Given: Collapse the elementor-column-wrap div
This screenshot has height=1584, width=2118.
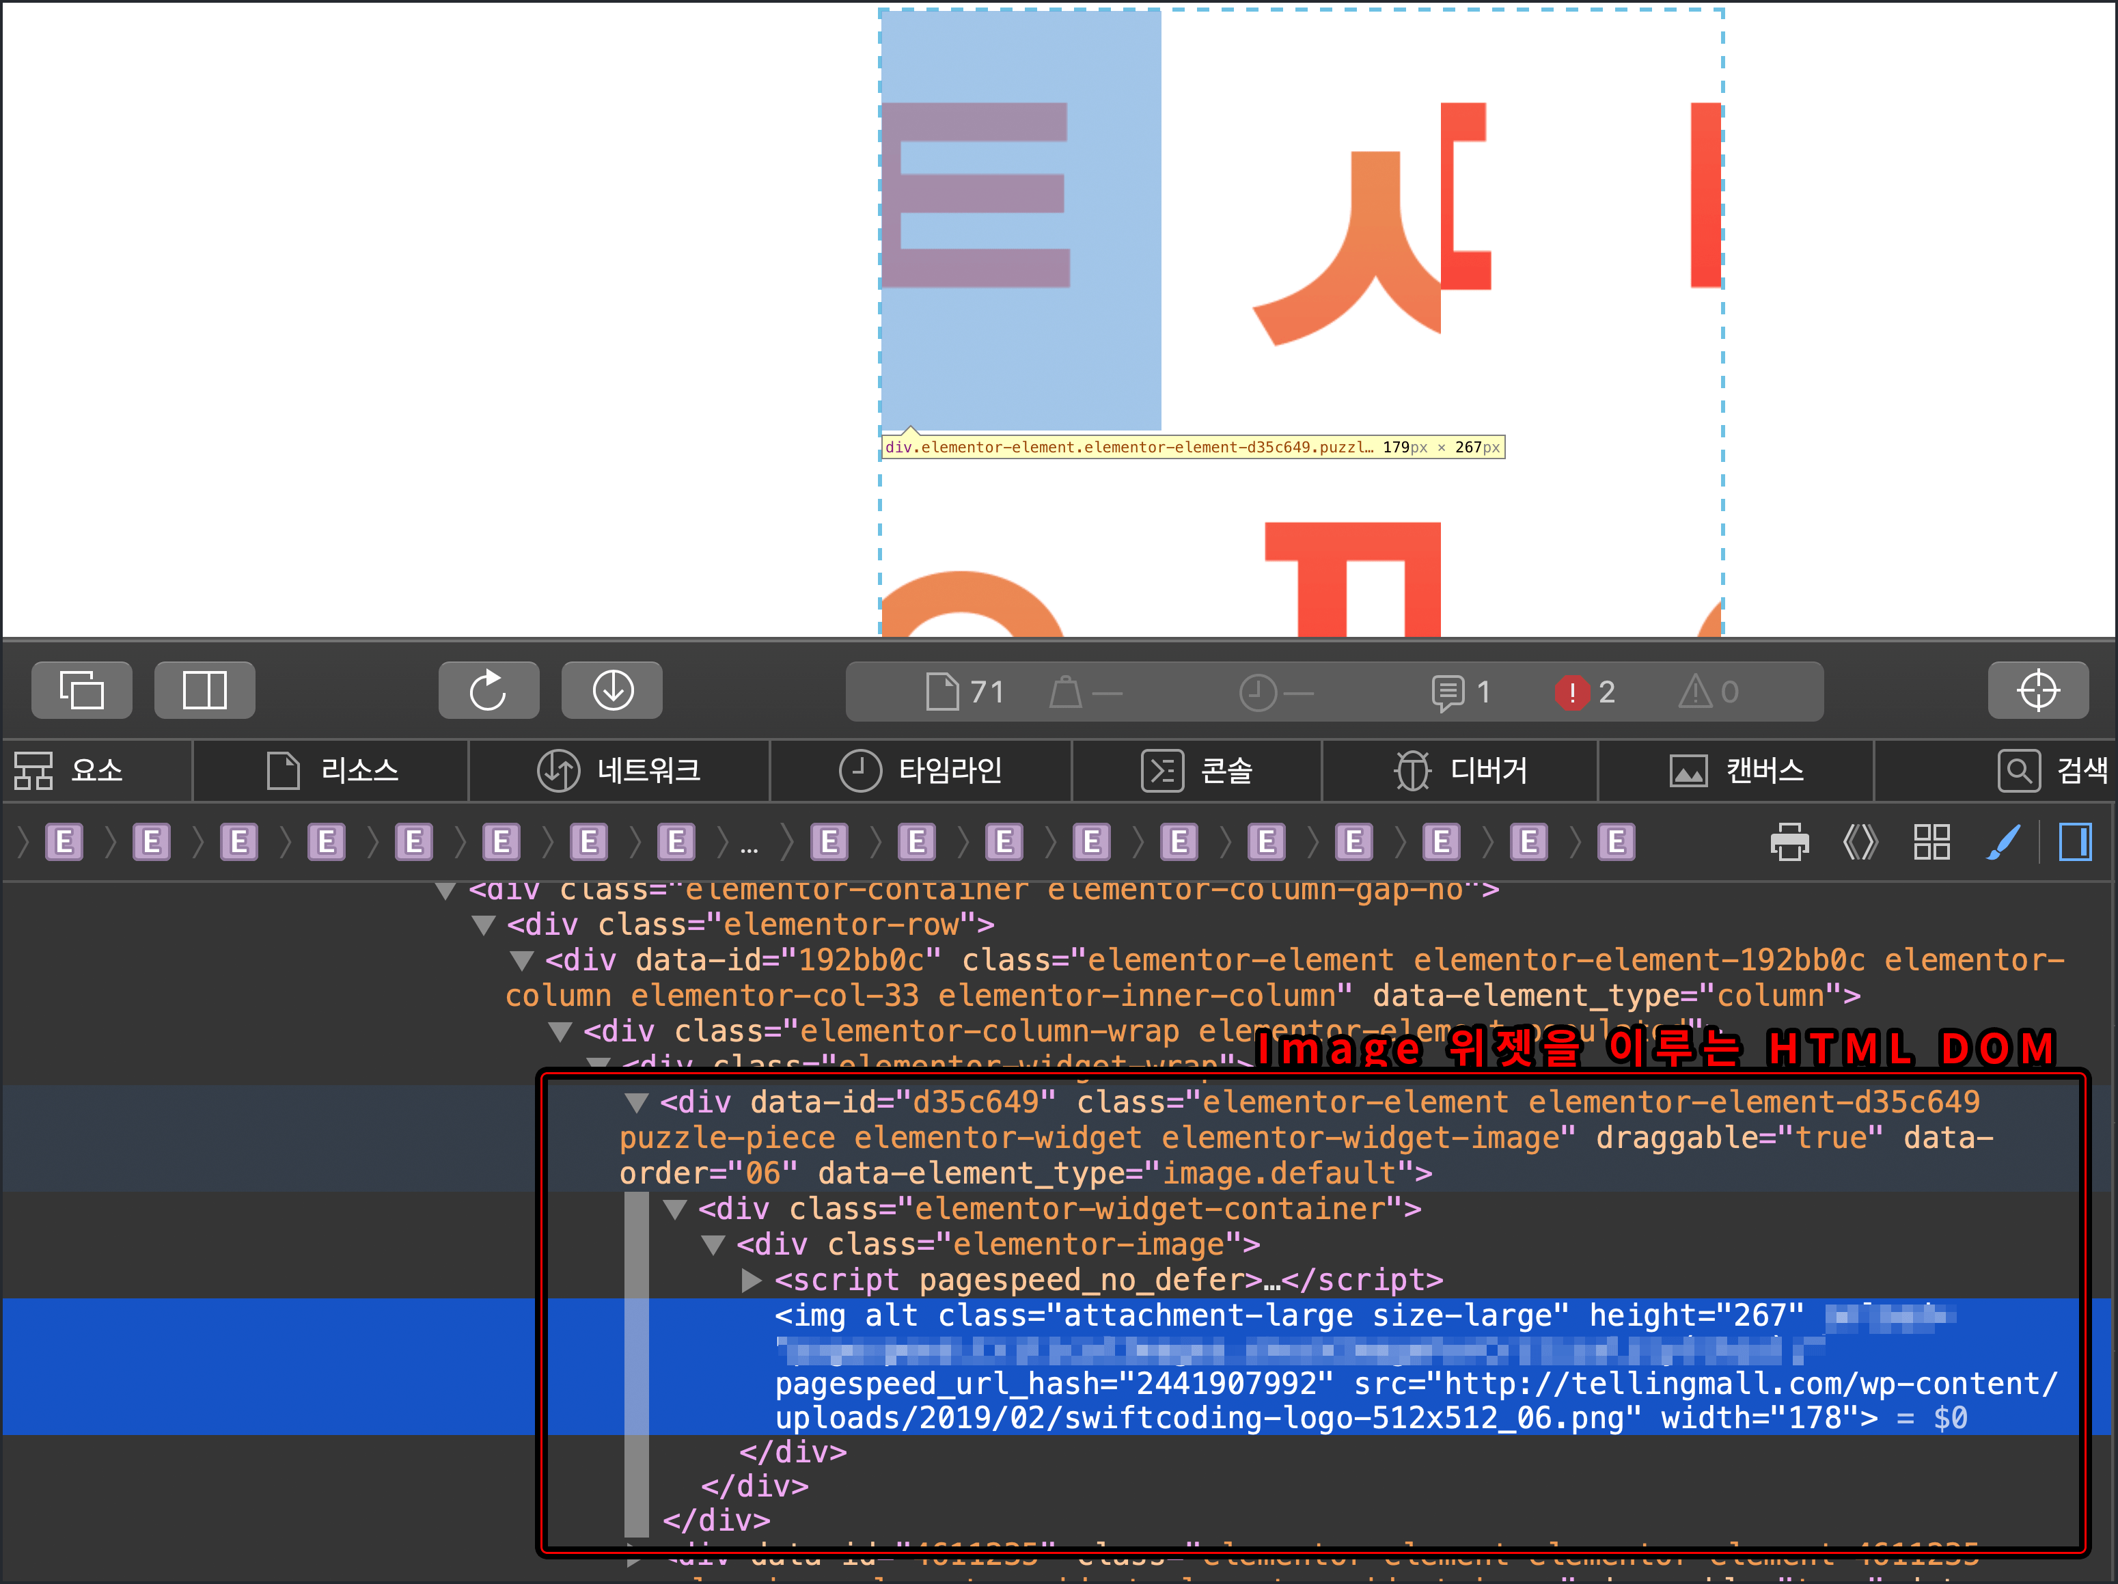Looking at the screenshot, I should [560, 1031].
